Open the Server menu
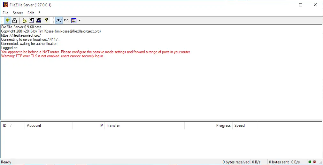323x165 pixels. pyautogui.click(x=18, y=13)
